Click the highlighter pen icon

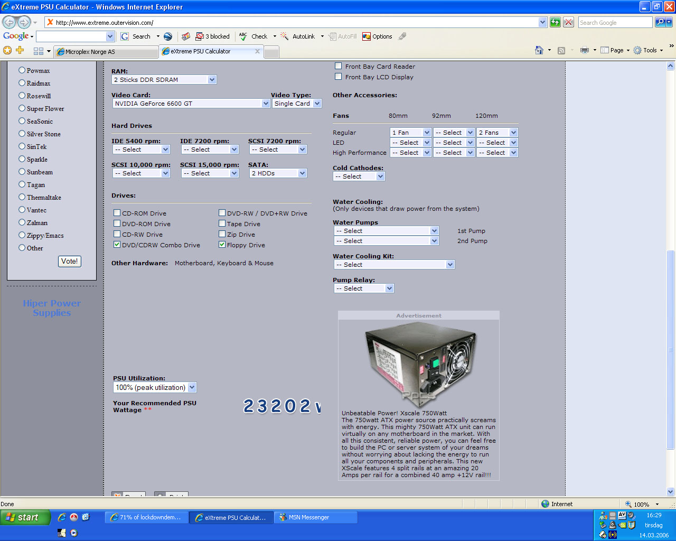pyautogui.click(x=402, y=36)
